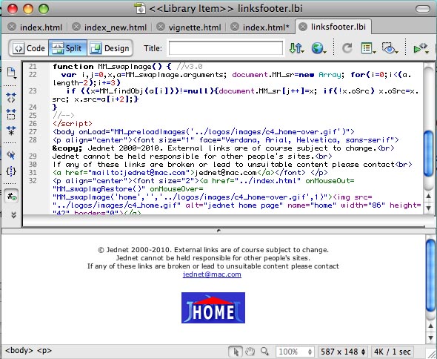The height and width of the screenshot is (359, 437).
Task: Click the toolbar toggle pill in title bar
Action: [423, 9]
